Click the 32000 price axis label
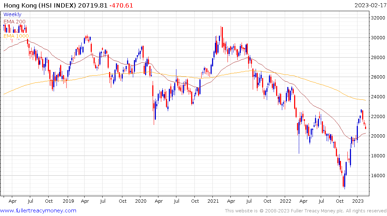Viewport: 387px width, 216px height. pos(378,18)
